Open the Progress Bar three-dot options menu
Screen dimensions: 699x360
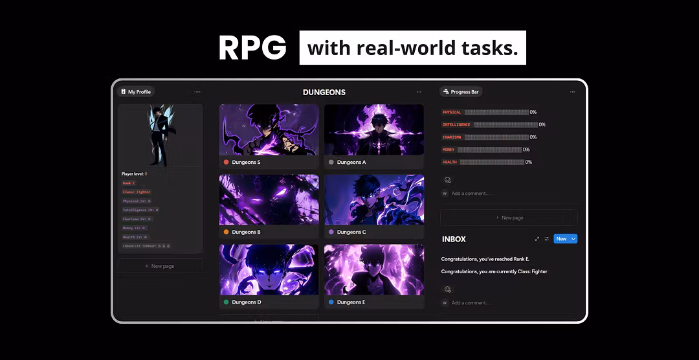(572, 92)
